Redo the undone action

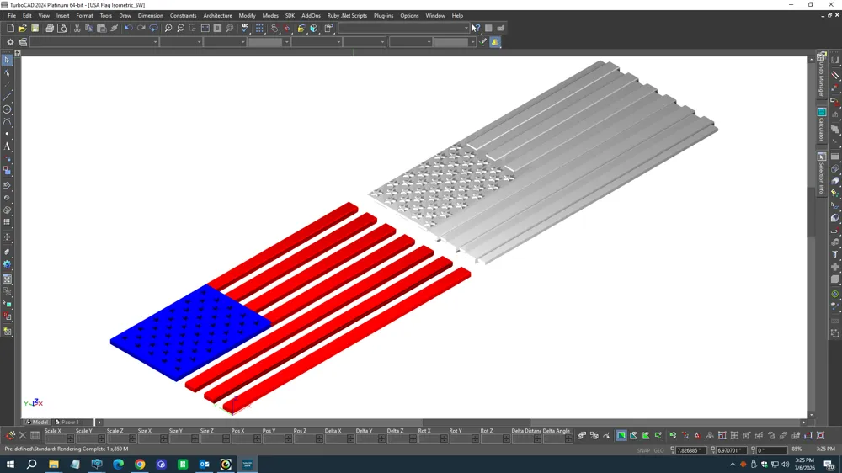point(141,28)
